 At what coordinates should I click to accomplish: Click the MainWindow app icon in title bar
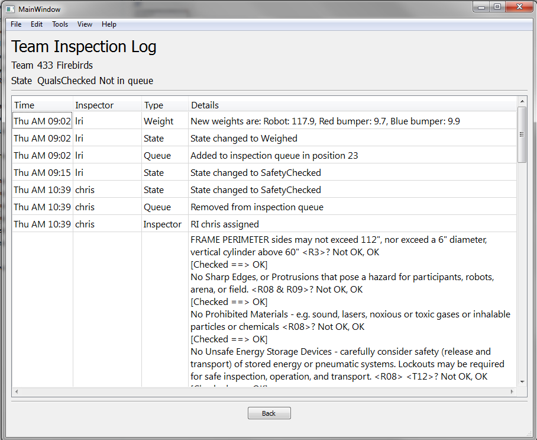[10, 9]
